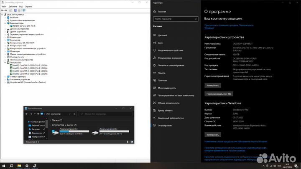This screenshot has width=301, height=169.
Task: Select the Bluetooth icon in device tree
Action: point(8,18)
